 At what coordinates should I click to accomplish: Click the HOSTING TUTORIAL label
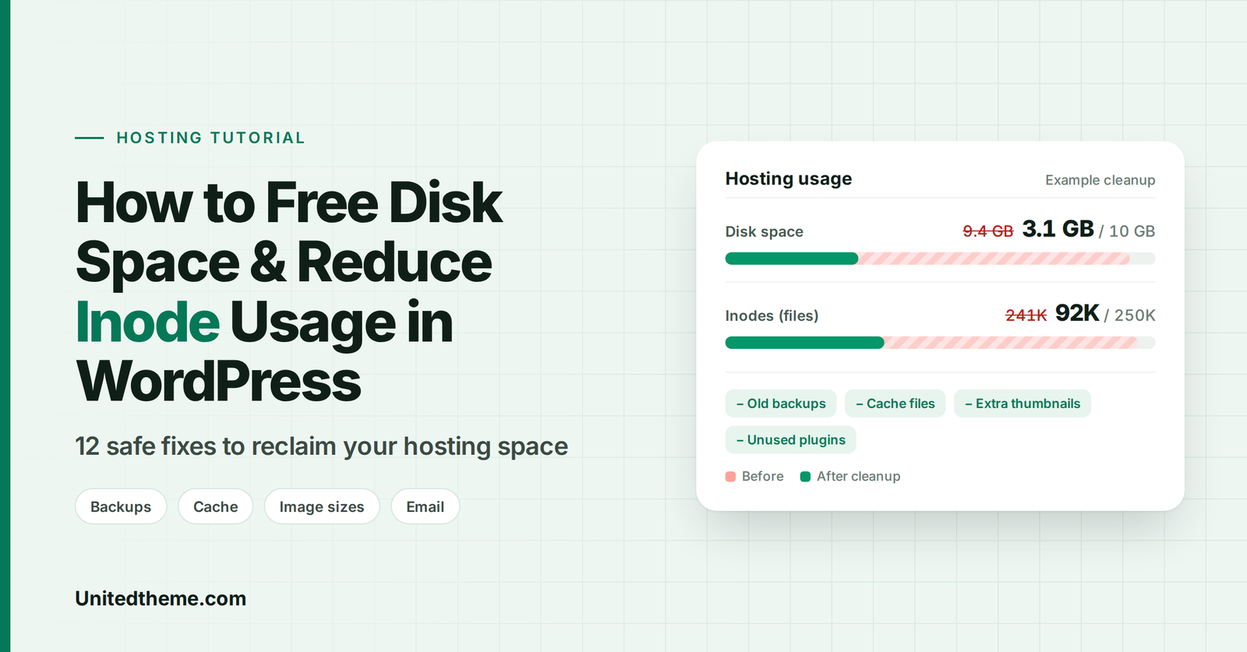210,138
